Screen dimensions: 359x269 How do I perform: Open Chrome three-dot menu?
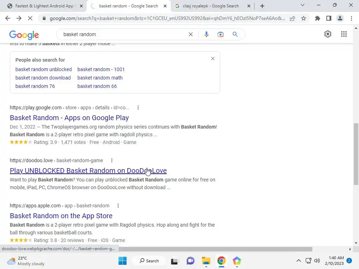pyautogui.click(x=351, y=18)
